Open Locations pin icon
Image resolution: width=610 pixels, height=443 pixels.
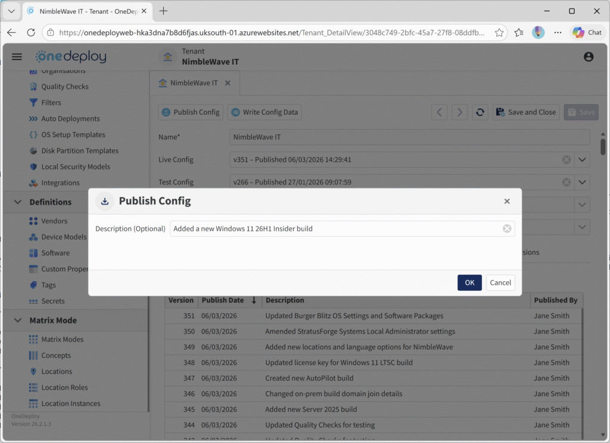click(33, 371)
